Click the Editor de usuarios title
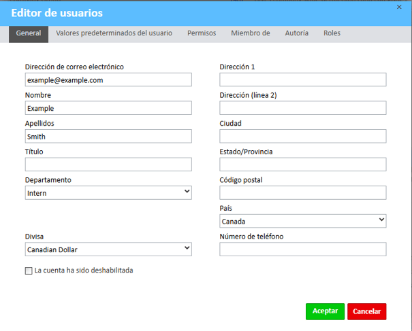The width and height of the screenshot is (412, 331). point(57,13)
